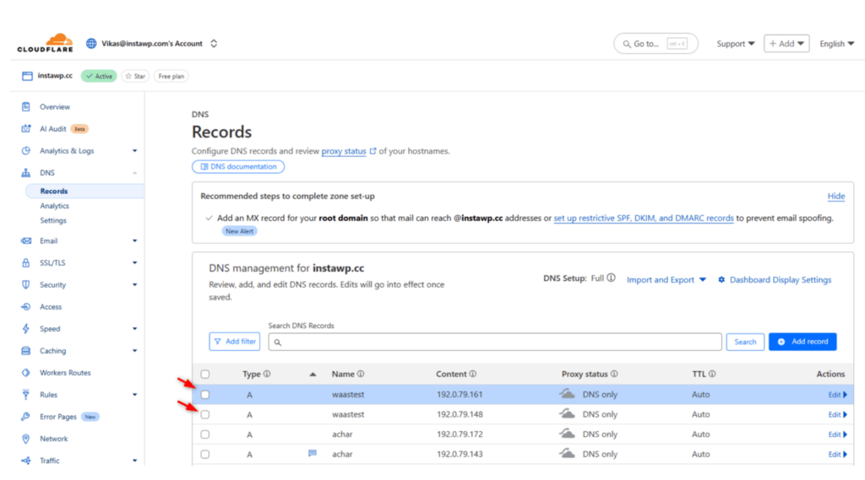Click the Type column info icon
Screen dimensions: 865x480
(267, 374)
